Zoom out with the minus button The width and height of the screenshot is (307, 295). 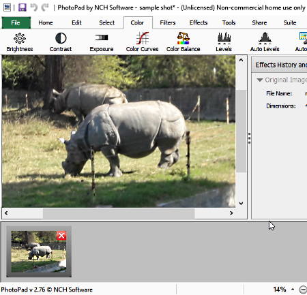(x=303, y=290)
